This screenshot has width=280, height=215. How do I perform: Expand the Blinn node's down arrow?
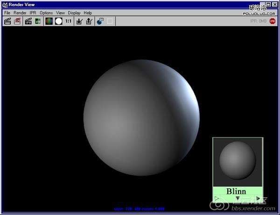238,198
